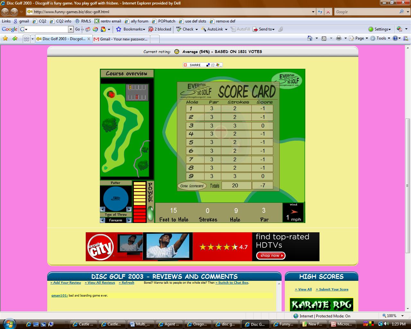Click the Help question mark icon
The height and width of the screenshot is (329, 411).
[395, 38]
